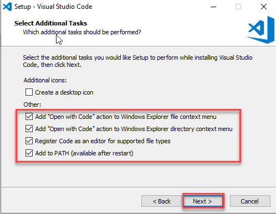Uncheck Open with Code file context menu option
276x214 pixels.
[29, 117]
